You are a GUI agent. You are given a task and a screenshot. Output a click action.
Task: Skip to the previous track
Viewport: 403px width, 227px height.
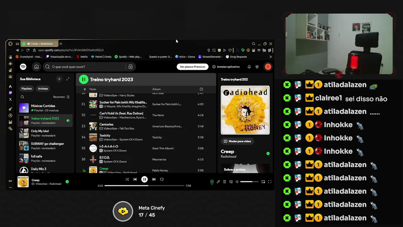135,179
